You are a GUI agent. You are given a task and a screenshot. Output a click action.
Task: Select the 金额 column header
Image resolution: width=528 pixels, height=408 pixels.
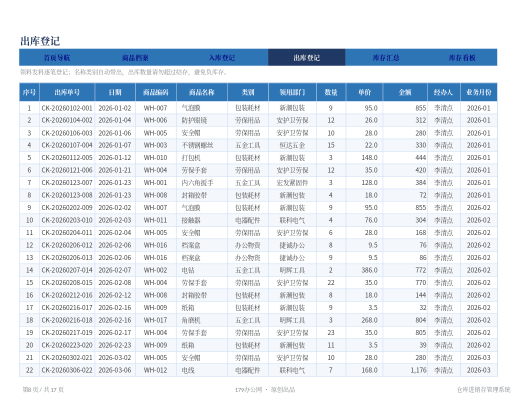tap(405, 92)
